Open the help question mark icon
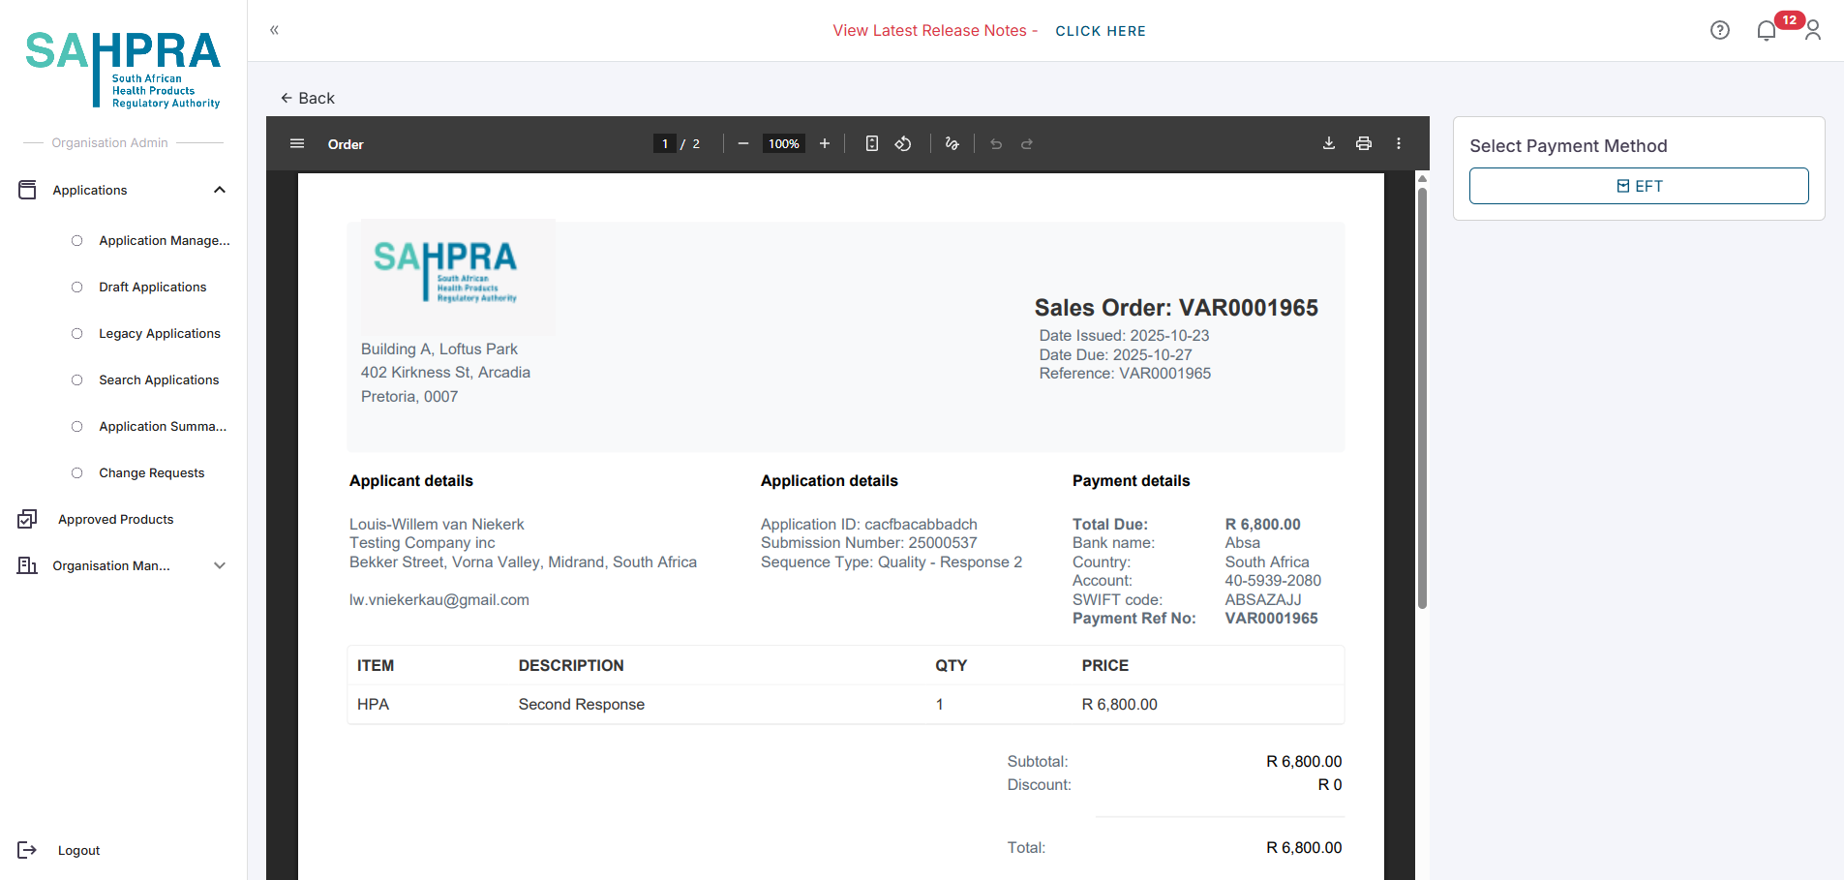The width and height of the screenshot is (1844, 880). tap(1719, 30)
